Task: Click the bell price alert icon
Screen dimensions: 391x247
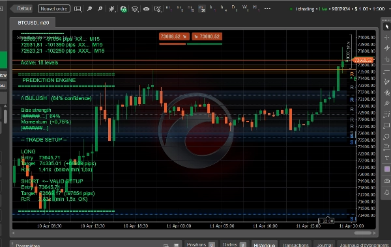Action: coord(386,192)
